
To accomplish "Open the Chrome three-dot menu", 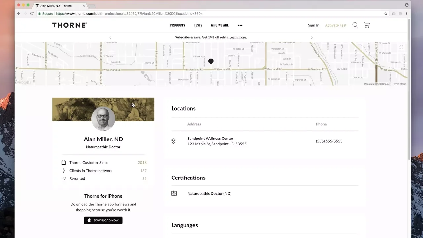I will [x=407, y=14].
